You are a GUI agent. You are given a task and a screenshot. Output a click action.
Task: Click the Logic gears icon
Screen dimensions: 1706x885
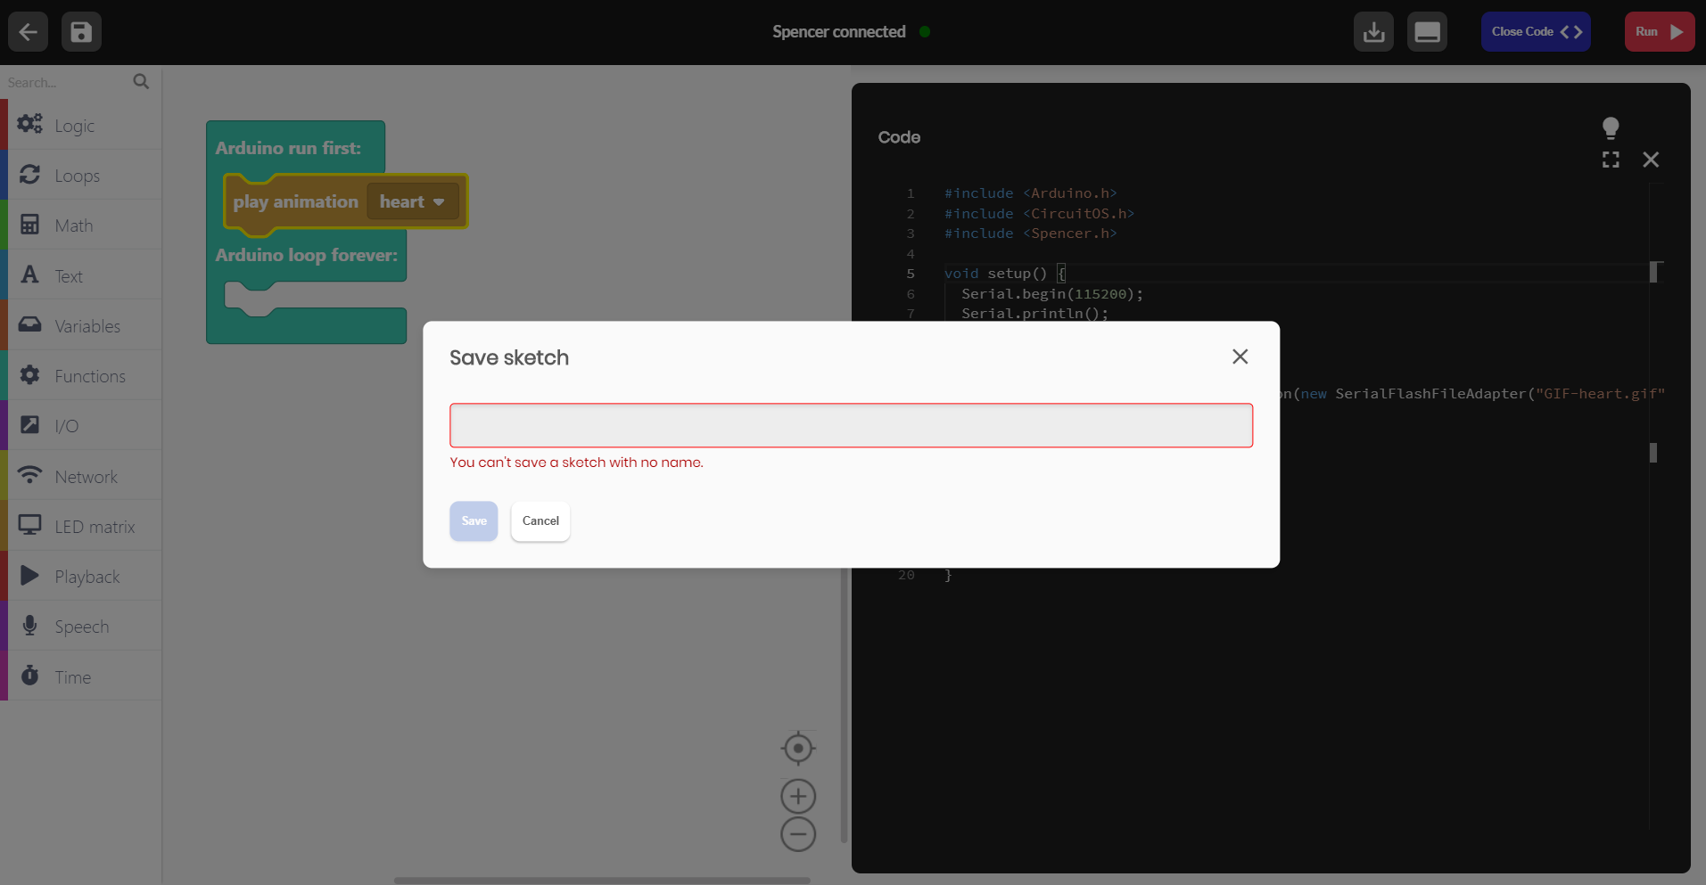coord(29,124)
